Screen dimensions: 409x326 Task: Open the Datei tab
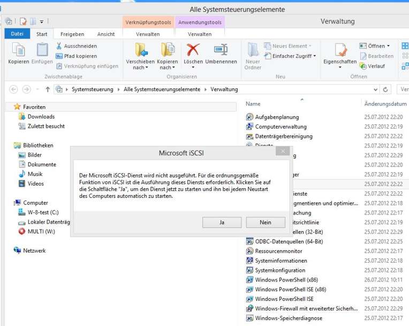tap(17, 34)
